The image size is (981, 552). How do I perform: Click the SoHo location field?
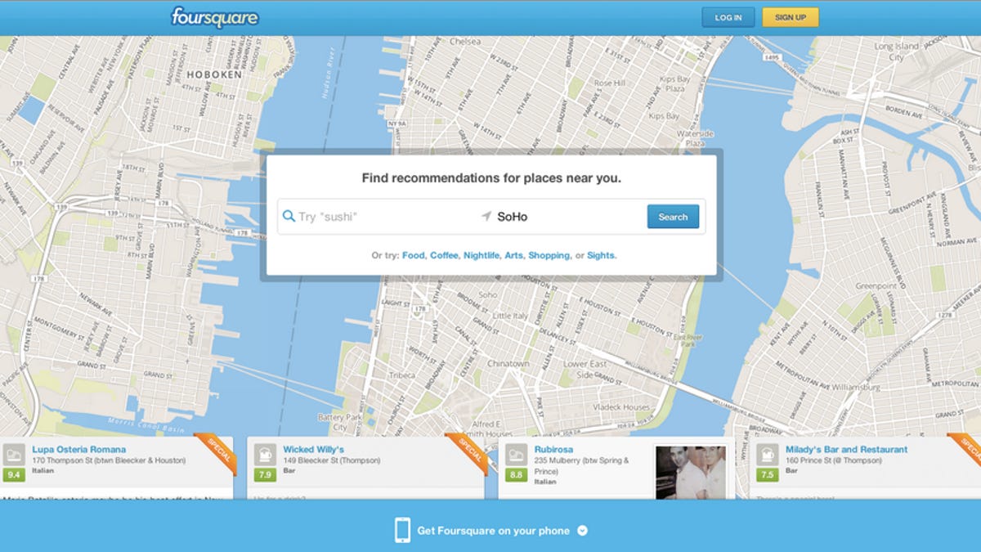pyautogui.click(x=564, y=217)
